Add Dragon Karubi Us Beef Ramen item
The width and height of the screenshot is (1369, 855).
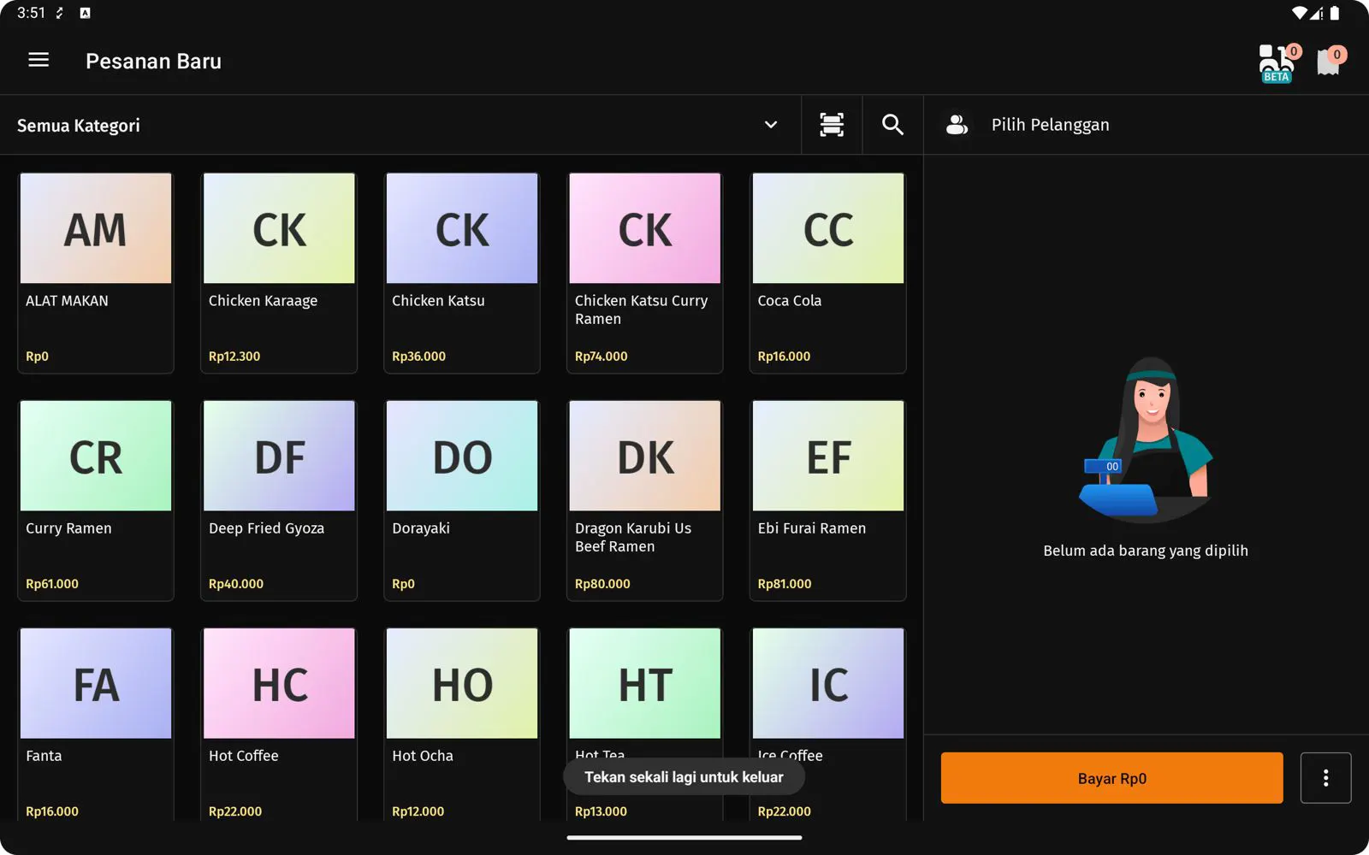coord(644,500)
